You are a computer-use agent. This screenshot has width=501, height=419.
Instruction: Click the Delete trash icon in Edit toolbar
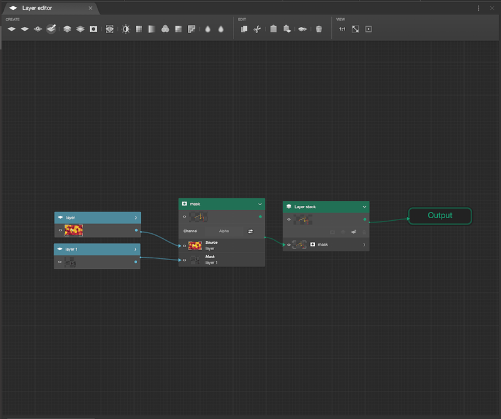tap(319, 28)
